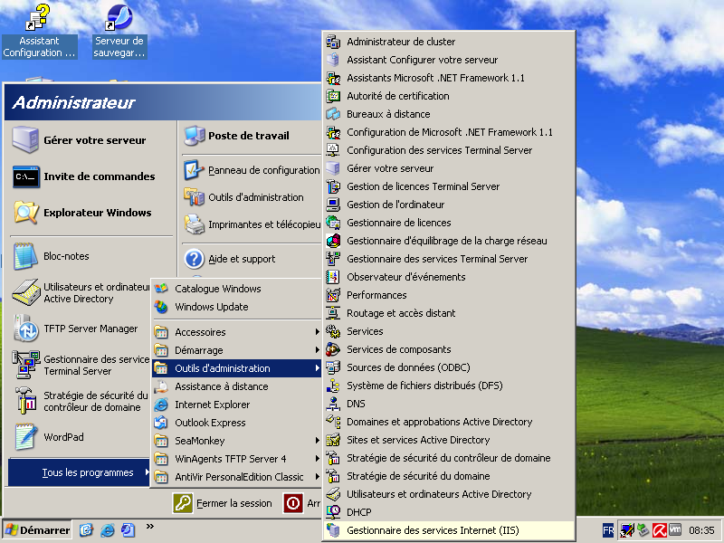Select Observateur d'événements from the menu
The image size is (724, 543).
[405, 277]
